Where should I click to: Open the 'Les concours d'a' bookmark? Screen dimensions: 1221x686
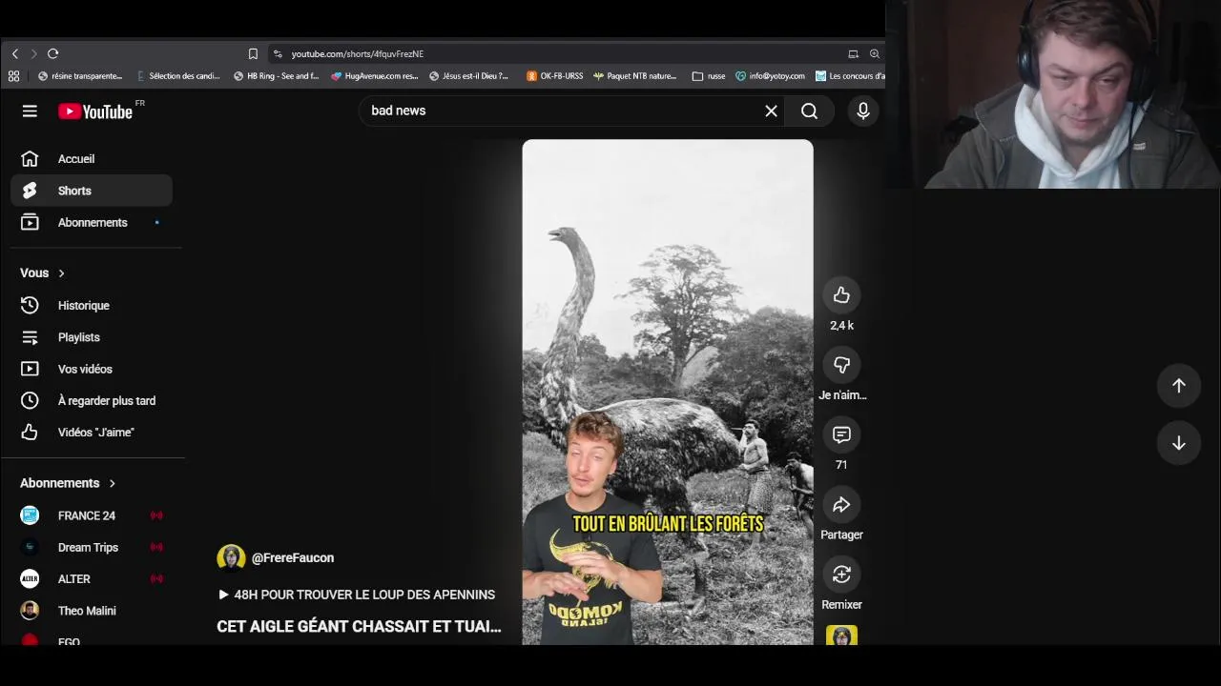tap(850, 76)
